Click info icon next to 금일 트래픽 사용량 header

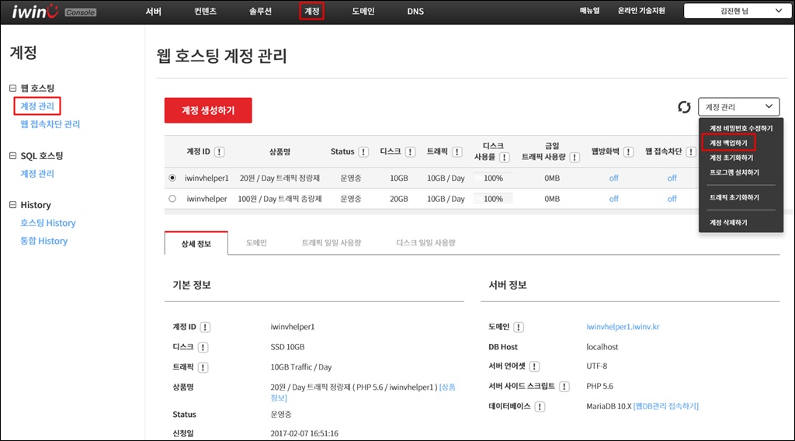pos(575,157)
